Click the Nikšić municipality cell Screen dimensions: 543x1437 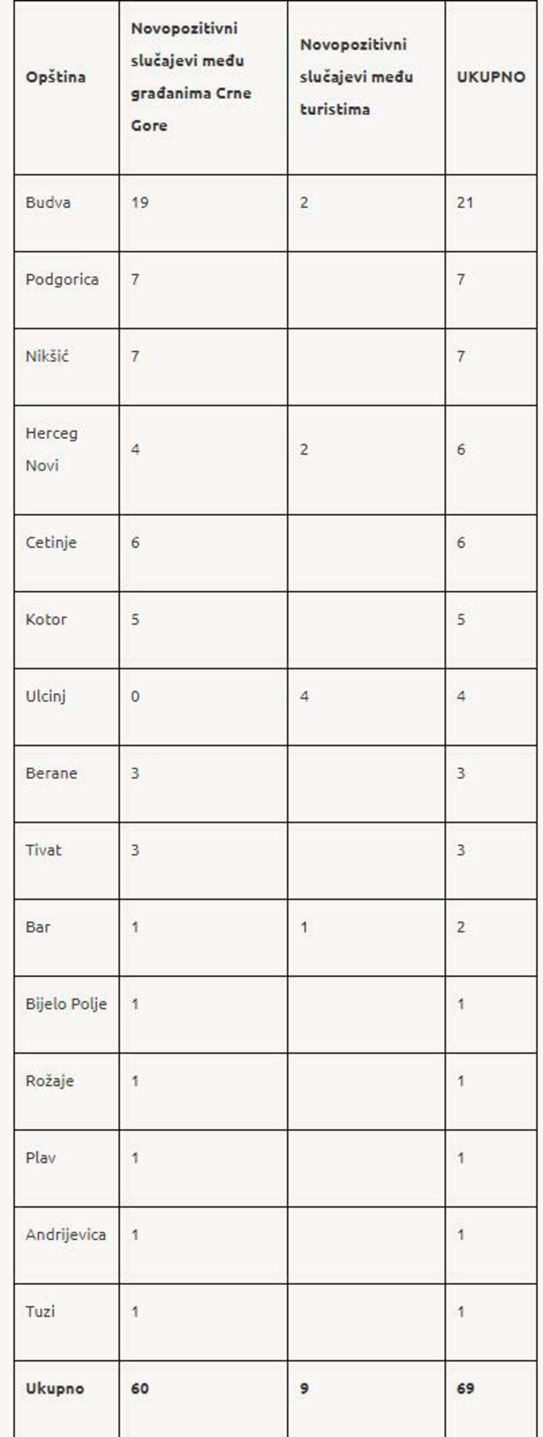pyautogui.click(x=47, y=357)
